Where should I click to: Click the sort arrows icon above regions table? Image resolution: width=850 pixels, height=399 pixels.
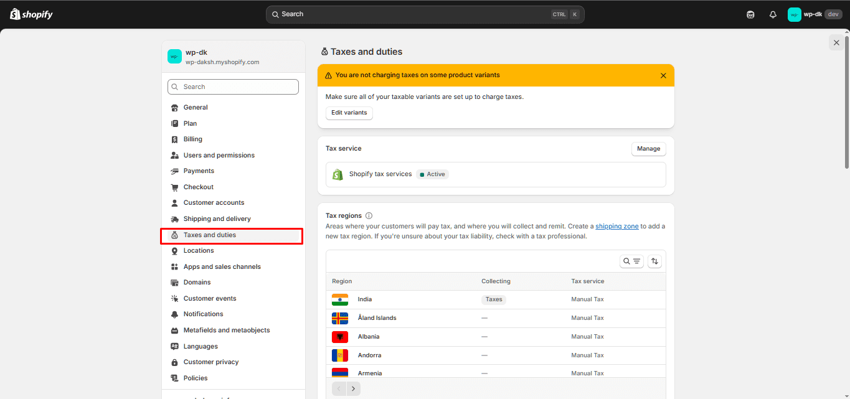point(654,261)
